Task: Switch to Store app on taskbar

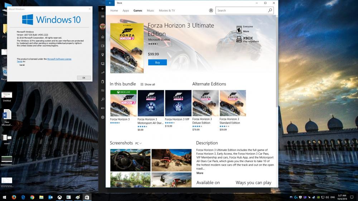Action: pos(87,197)
